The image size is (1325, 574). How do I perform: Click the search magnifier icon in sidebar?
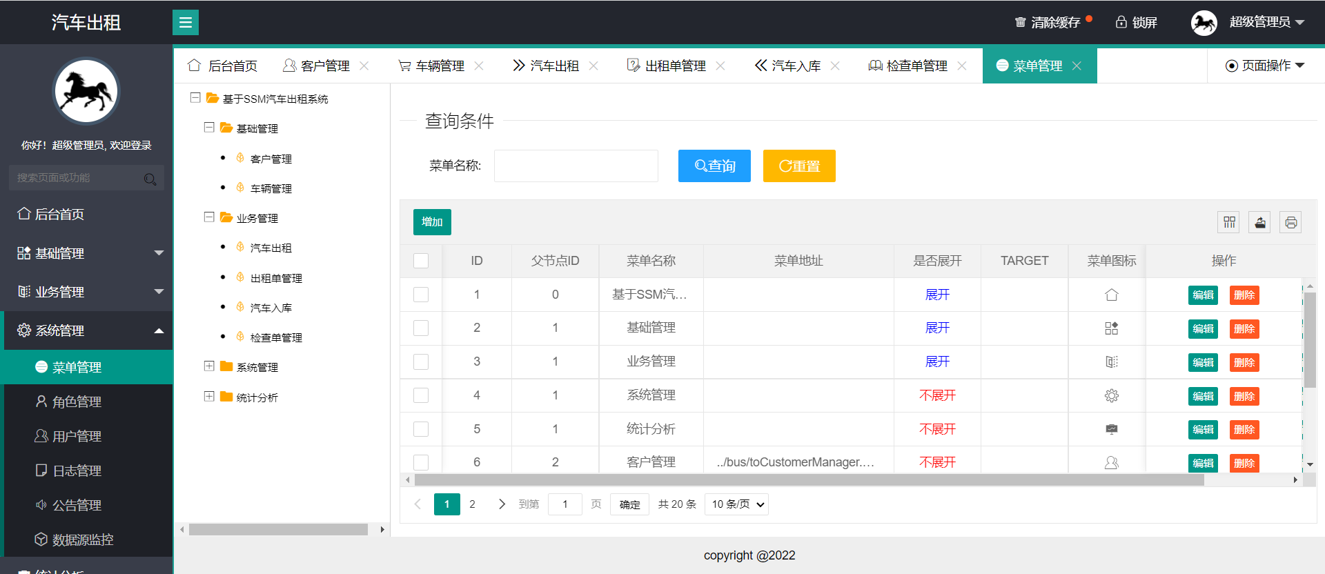pos(150,179)
